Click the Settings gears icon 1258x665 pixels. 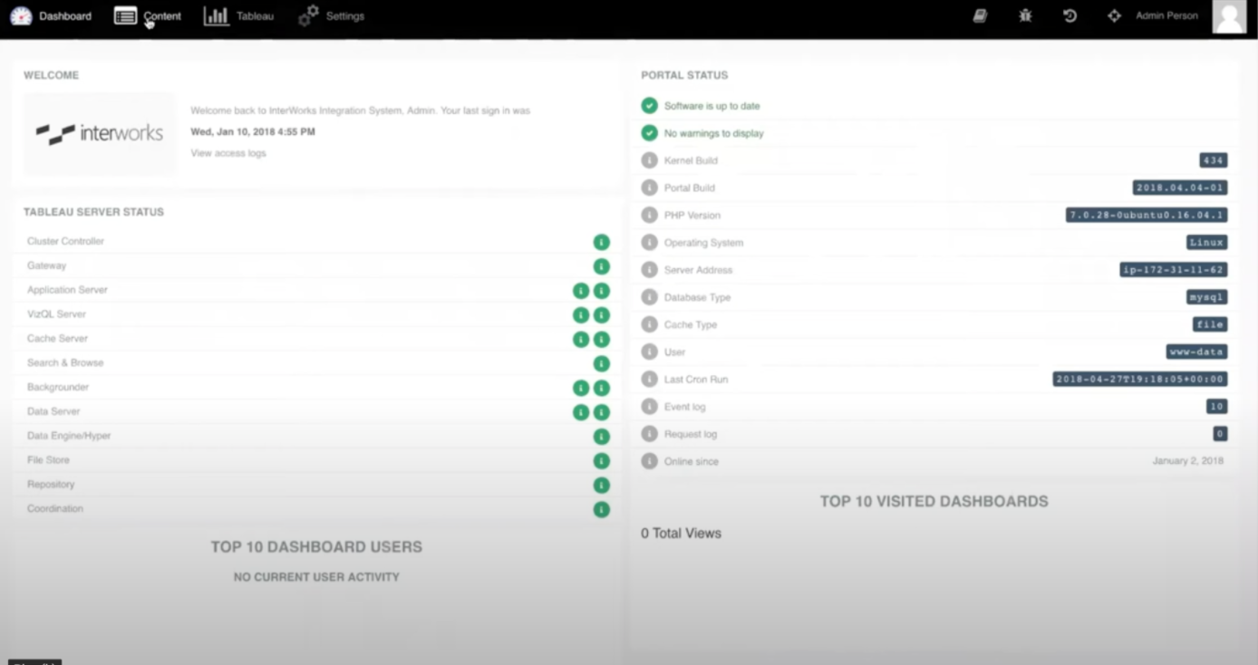point(309,16)
